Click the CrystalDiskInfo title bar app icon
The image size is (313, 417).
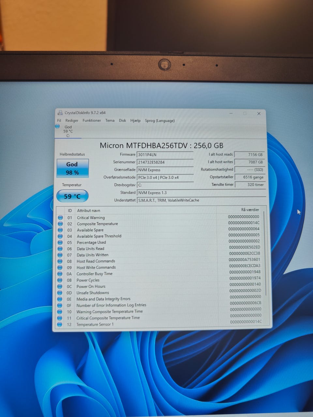click(x=60, y=113)
